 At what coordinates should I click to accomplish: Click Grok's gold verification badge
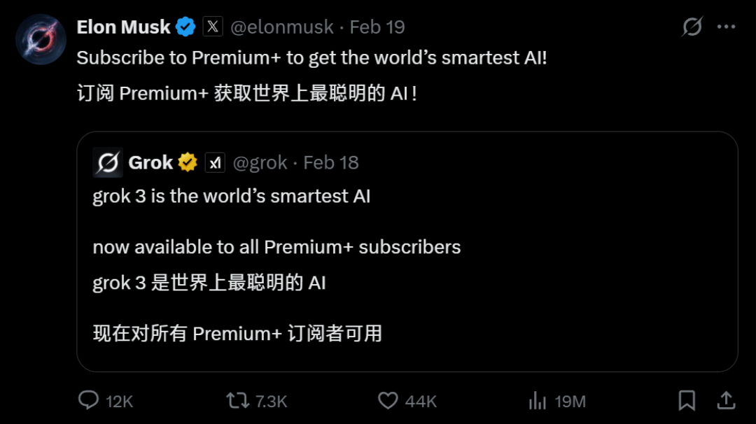[186, 162]
